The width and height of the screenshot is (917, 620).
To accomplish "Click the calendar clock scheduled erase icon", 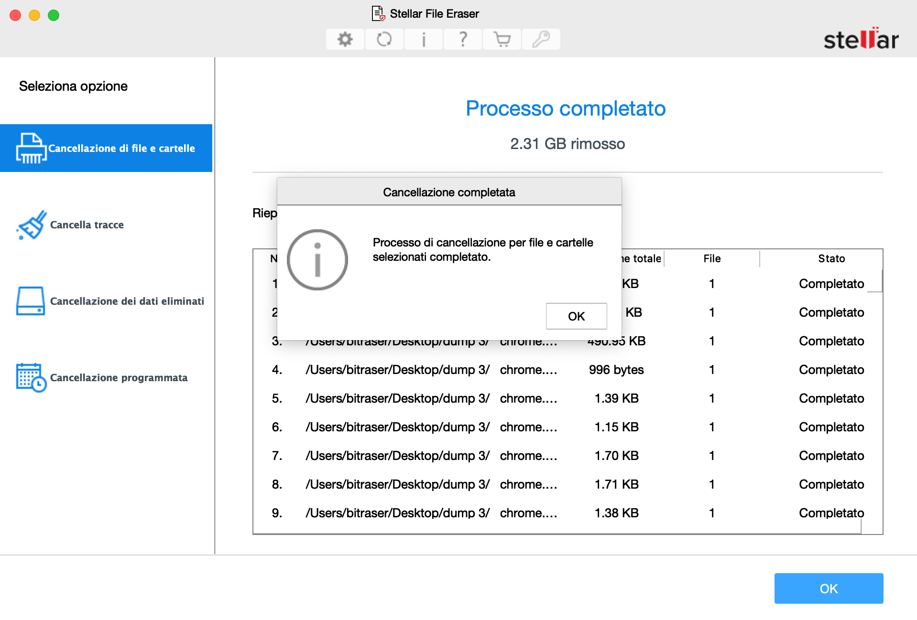I will coord(31,377).
